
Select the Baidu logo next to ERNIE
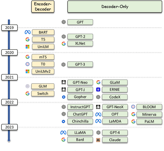(98, 90)
